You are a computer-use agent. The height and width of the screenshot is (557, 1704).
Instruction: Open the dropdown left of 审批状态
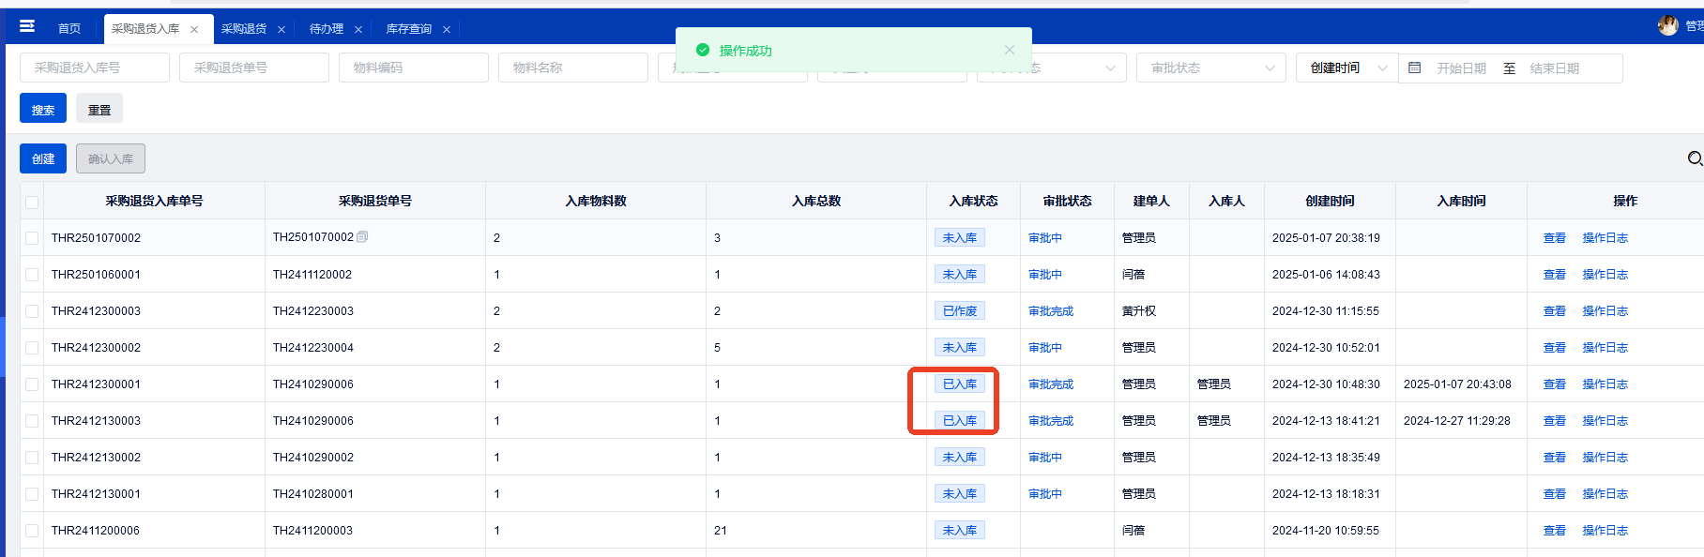tap(1052, 68)
